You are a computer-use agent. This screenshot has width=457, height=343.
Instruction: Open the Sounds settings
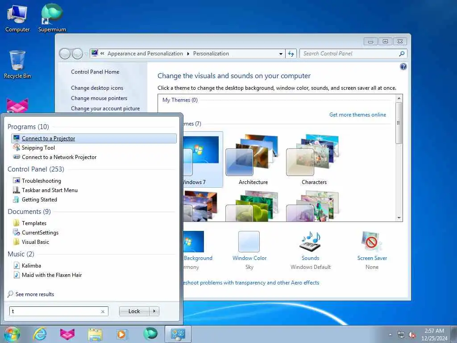[311, 250]
